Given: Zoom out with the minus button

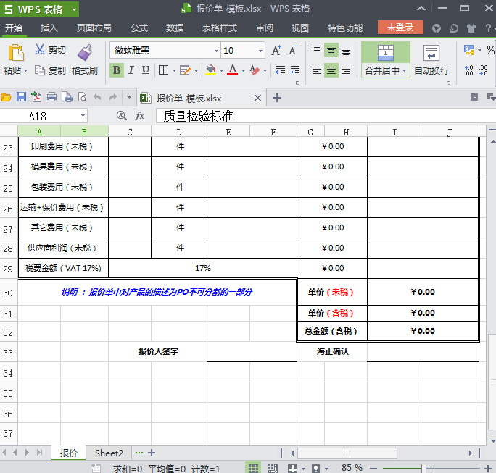Looking at the screenshot, I should pyautogui.click(x=373, y=468).
